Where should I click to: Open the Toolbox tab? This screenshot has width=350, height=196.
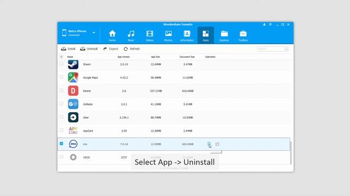(243, 35)
